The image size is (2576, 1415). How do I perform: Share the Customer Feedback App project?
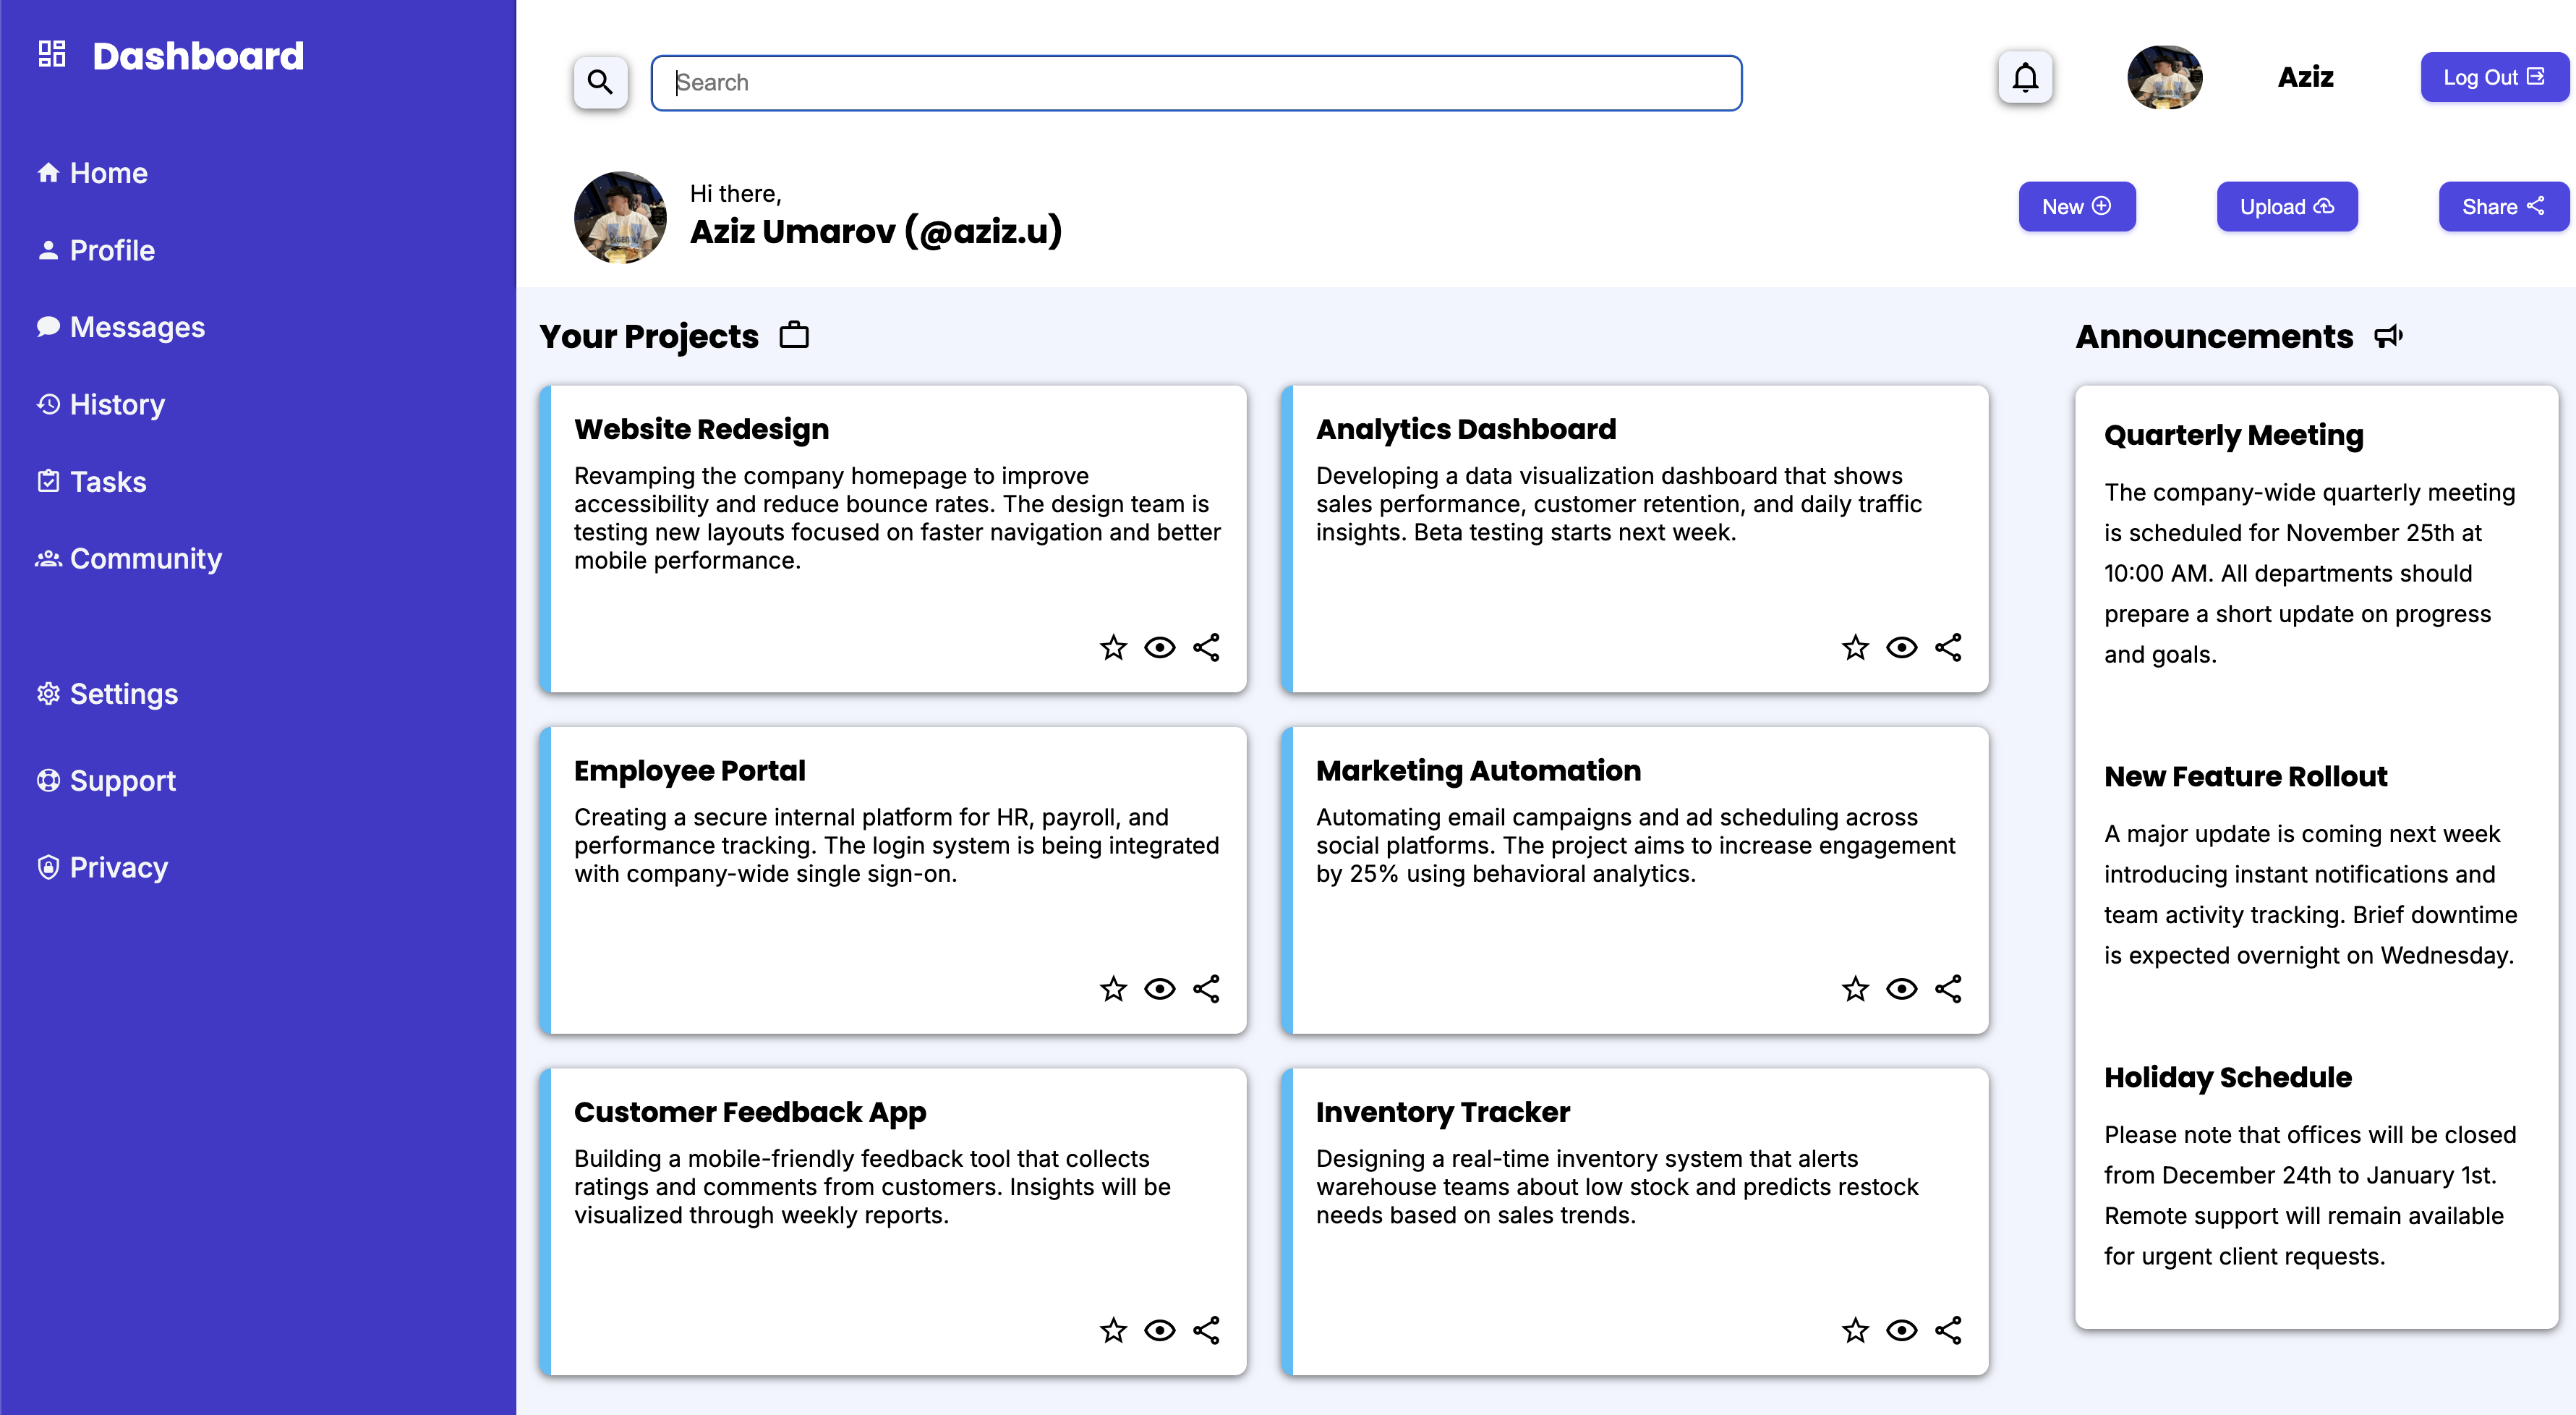(1206, 1330)
